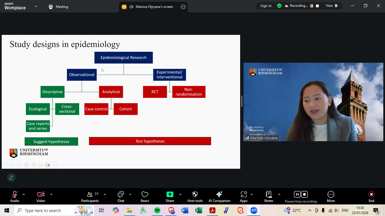This screenshot has height=216, width=385.
Task: Expand video options arrow next to Video
Action: coord(51,194)
